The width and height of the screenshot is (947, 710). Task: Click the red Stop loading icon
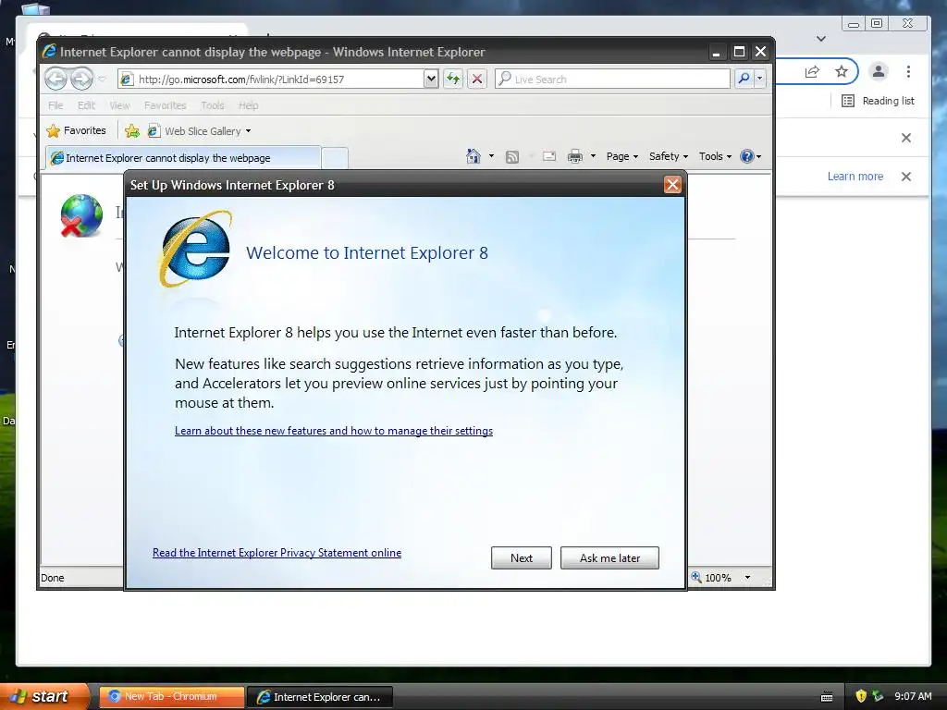[477, 80]
